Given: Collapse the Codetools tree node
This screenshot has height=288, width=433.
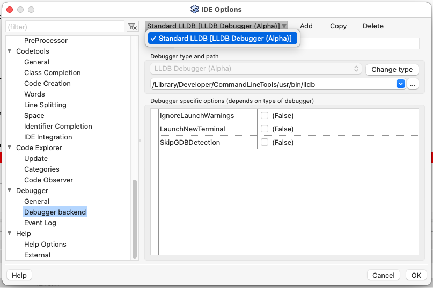Looking at the screenshot, I should coord(10,51).
